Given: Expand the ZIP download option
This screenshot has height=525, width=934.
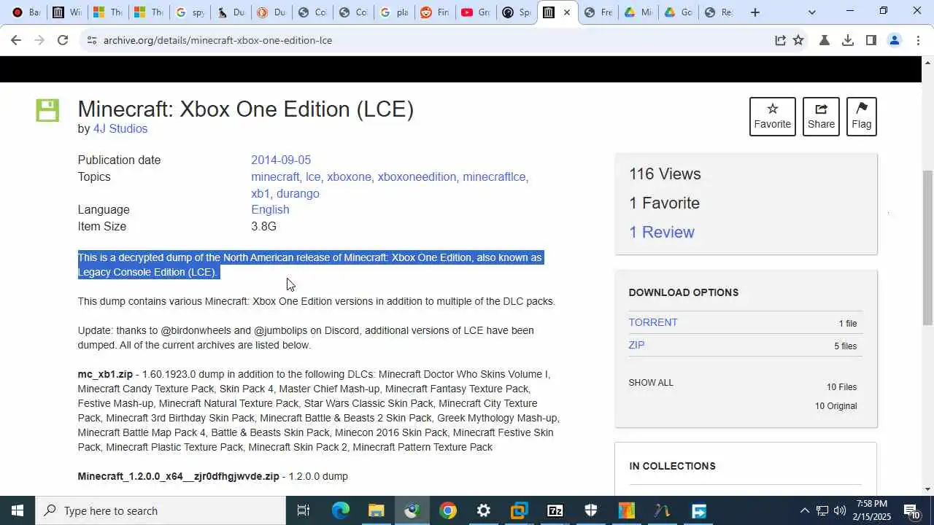Looking at the screenshot, I should tap(636, 345).
